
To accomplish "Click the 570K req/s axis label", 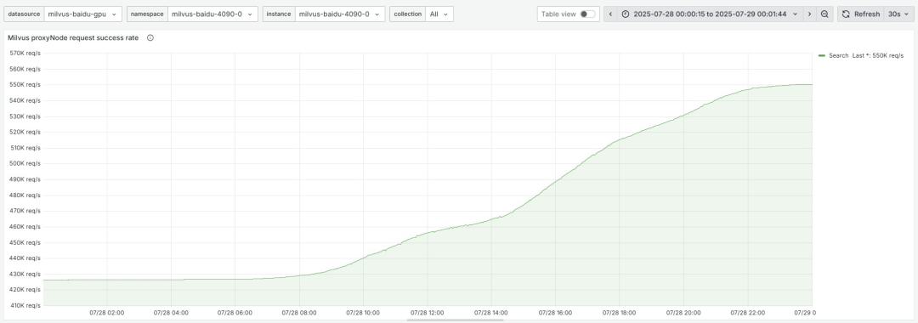I will coord(25,54).
